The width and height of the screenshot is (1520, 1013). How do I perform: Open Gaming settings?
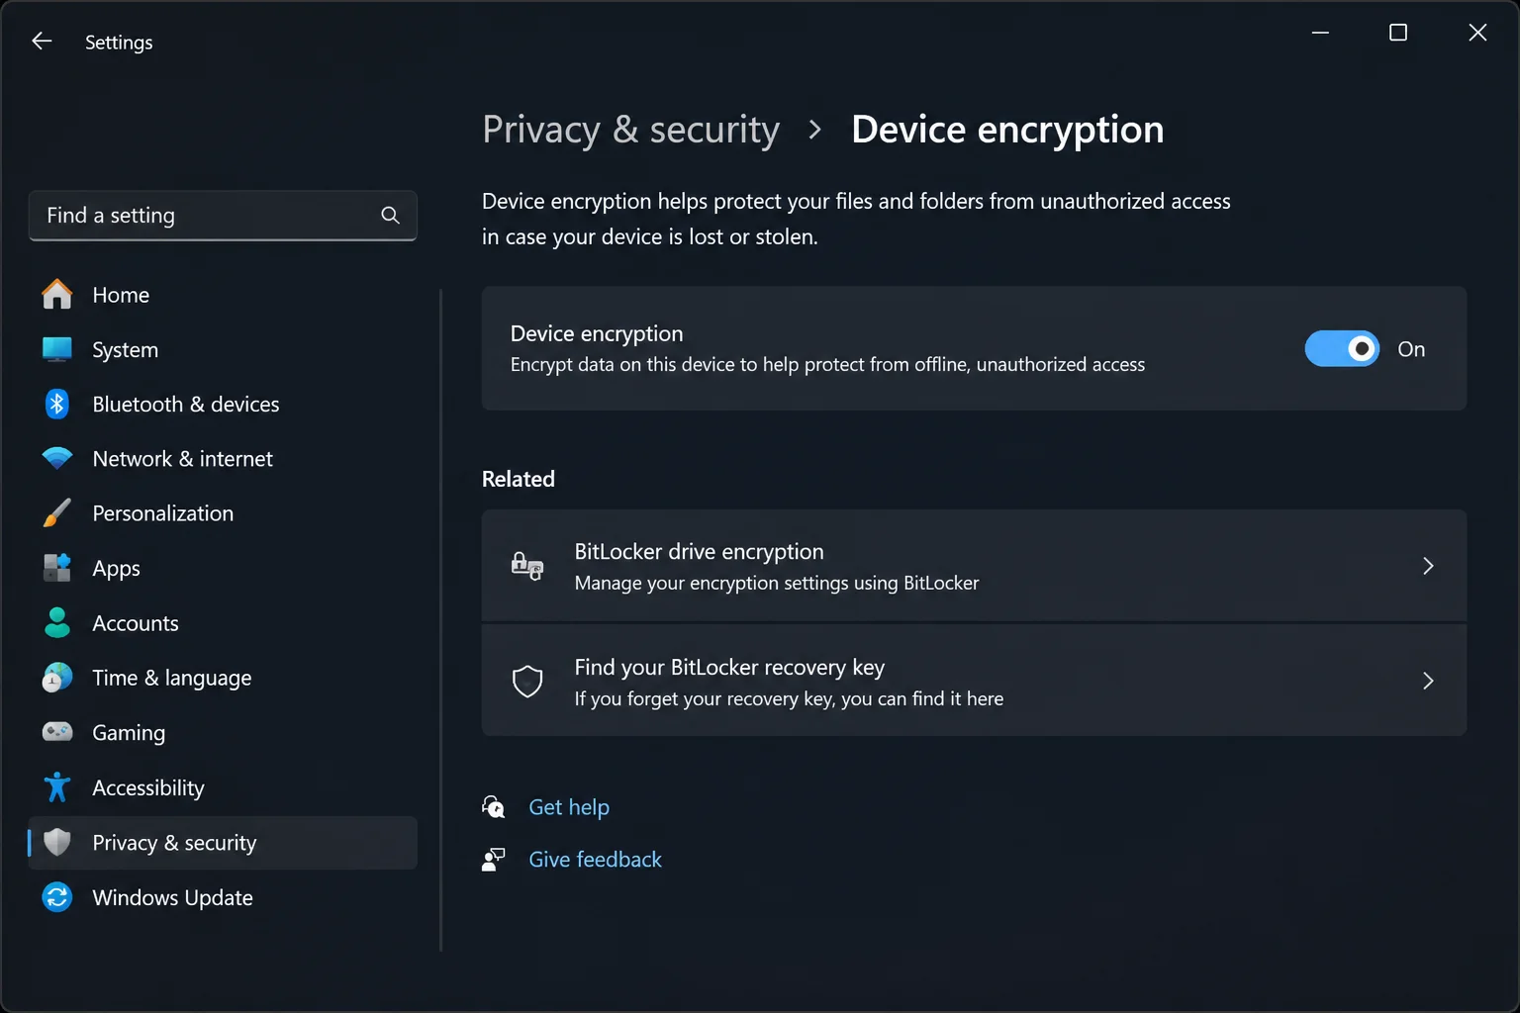223,732
